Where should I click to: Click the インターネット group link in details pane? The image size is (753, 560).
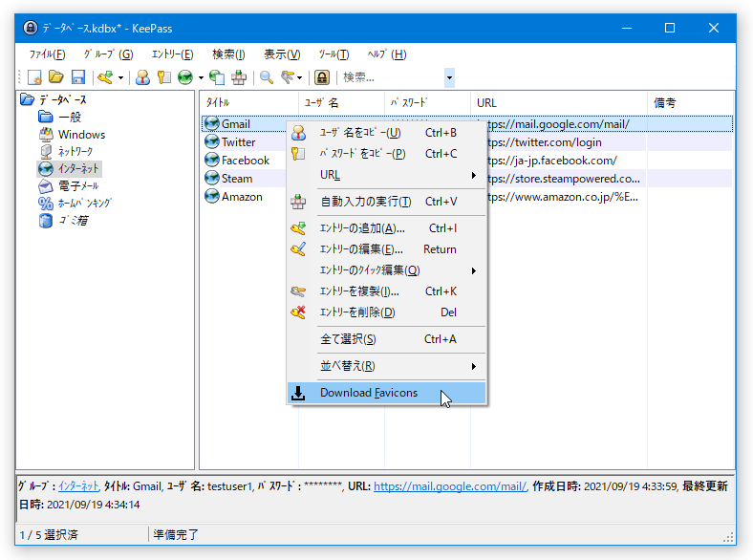point(78,486)
